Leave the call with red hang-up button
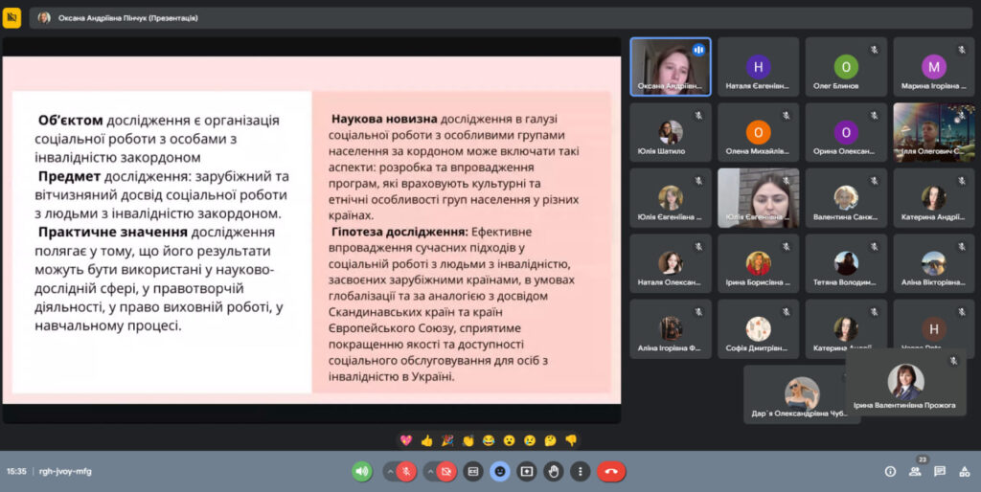 coord(611,471)
